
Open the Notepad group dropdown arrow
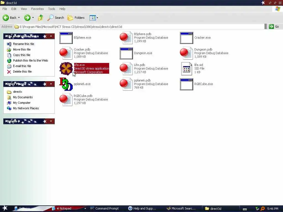(x=85, y=209)
